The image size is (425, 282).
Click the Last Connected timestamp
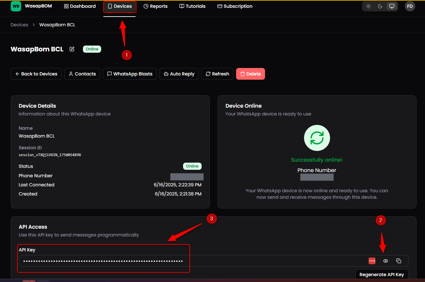click(x=178, y=185)
